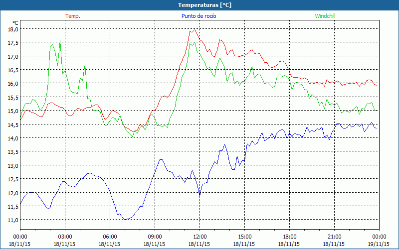Click the 13,0 y-axis value
The image size is (399, 249).
(13, 165)
